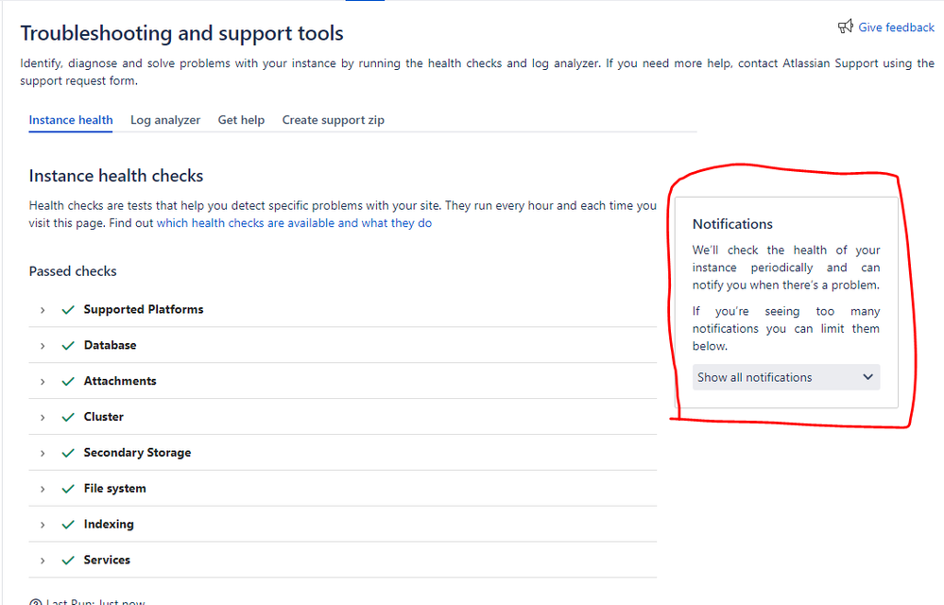Go to the Create support zip tab

pos(333,120)
